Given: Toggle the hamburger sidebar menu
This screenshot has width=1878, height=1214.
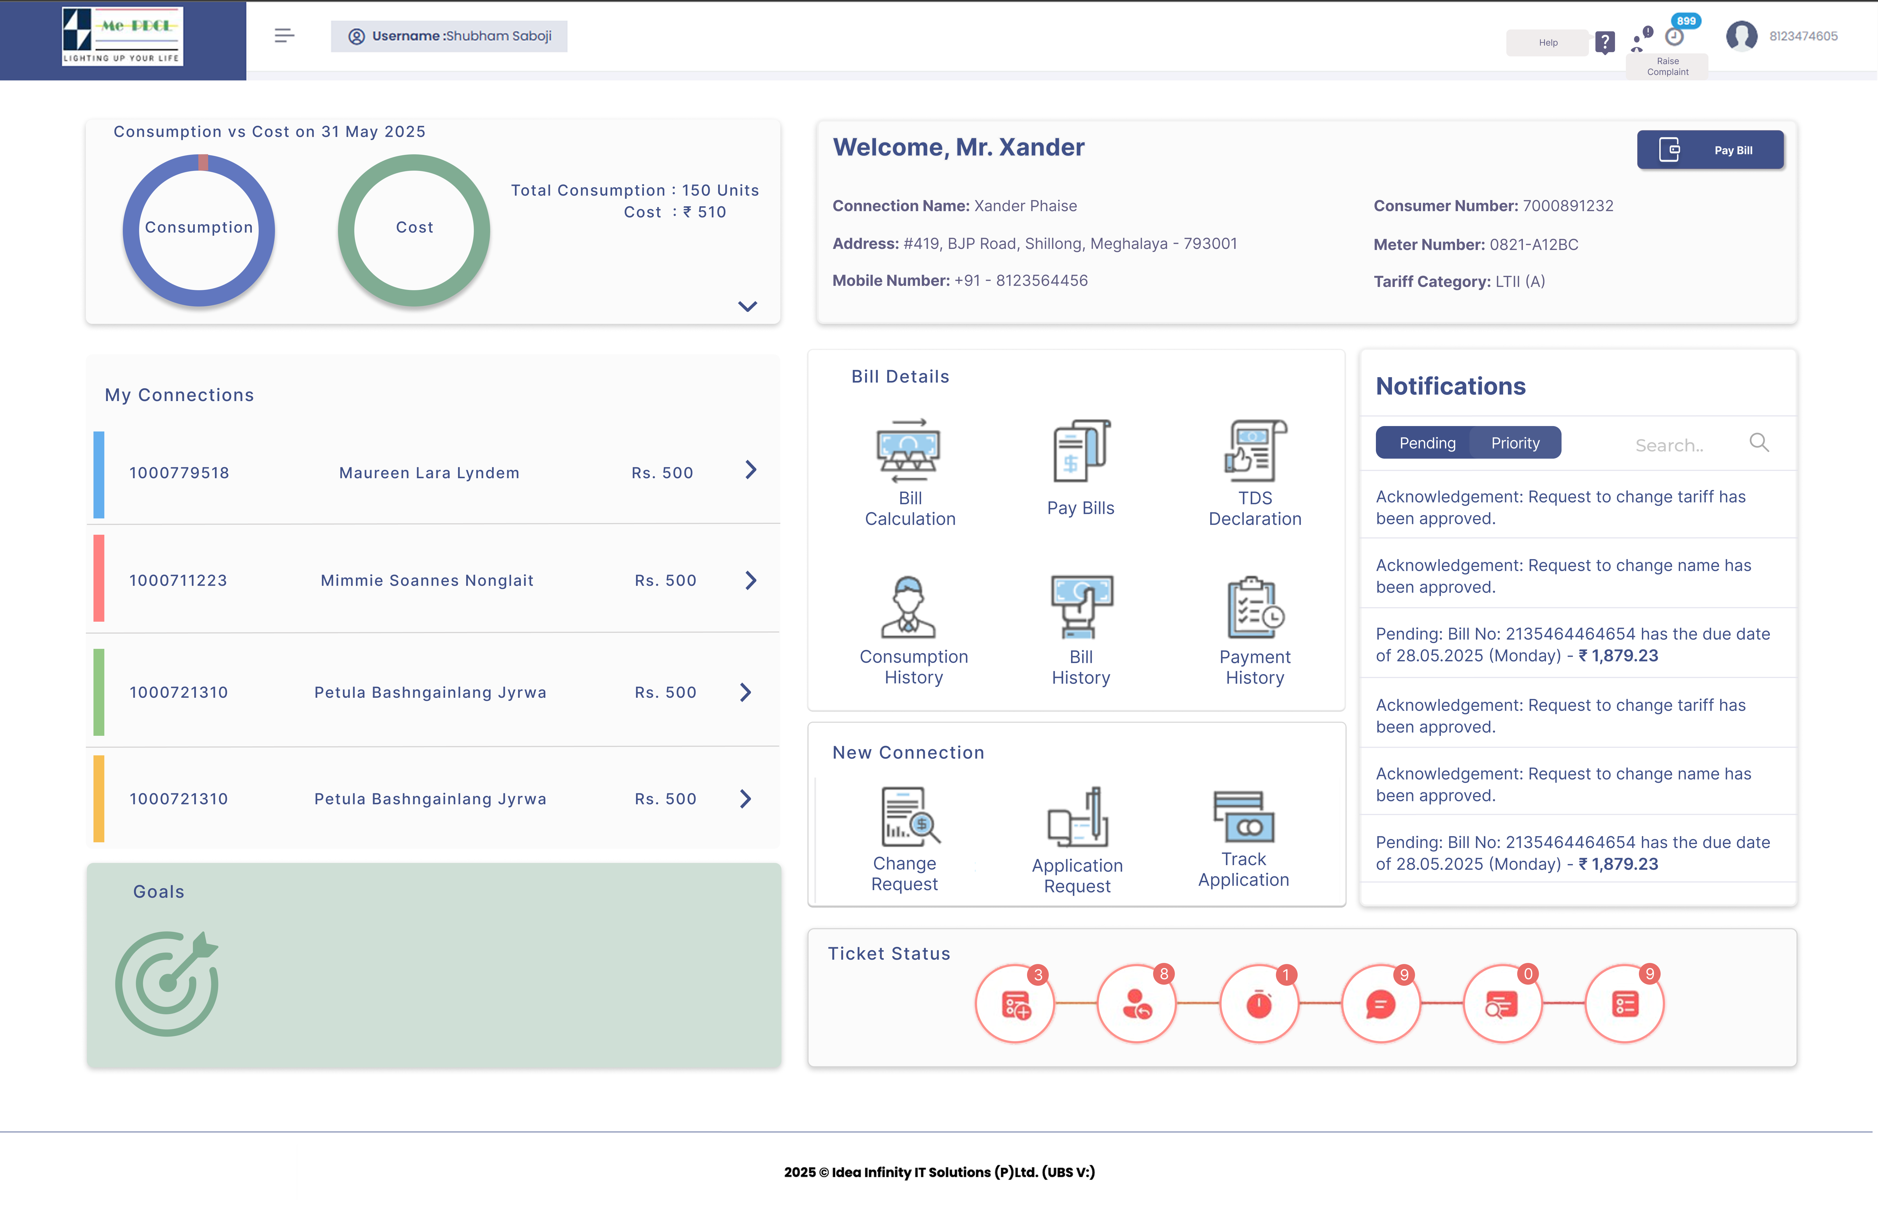Looking at the screenshot, I should click(284, 36).
